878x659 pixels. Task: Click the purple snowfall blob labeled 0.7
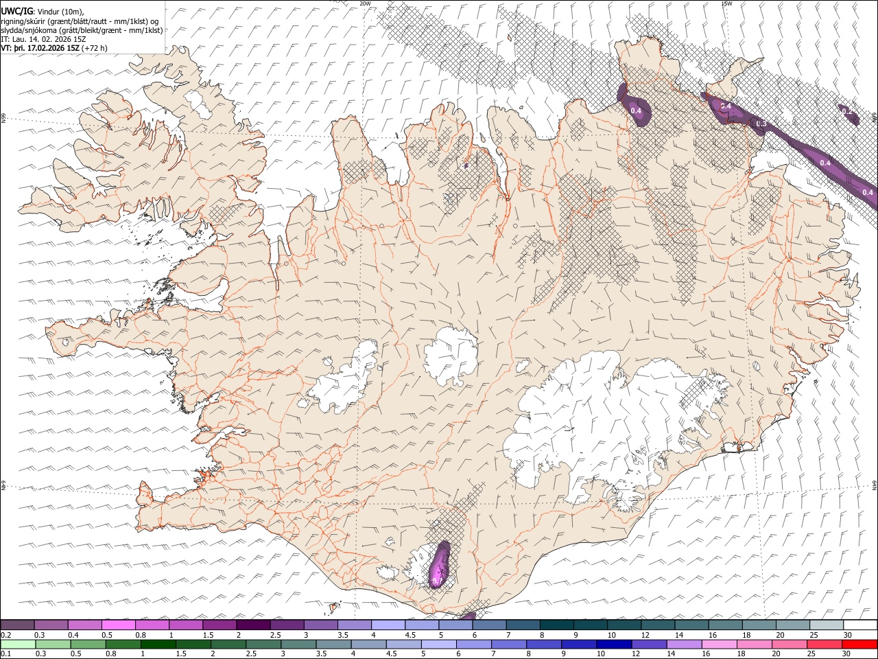point(439,565)
